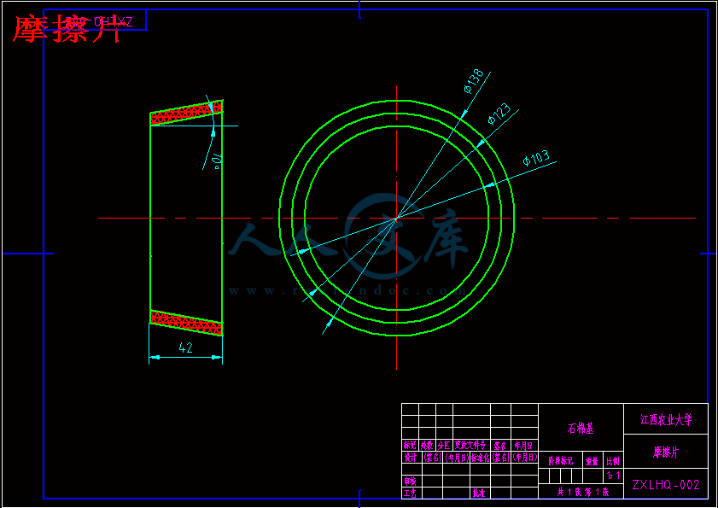Click the 摩擦片 part name cell in title block
This screenshot has height=508, width=718.
click(x=666, y=451)
